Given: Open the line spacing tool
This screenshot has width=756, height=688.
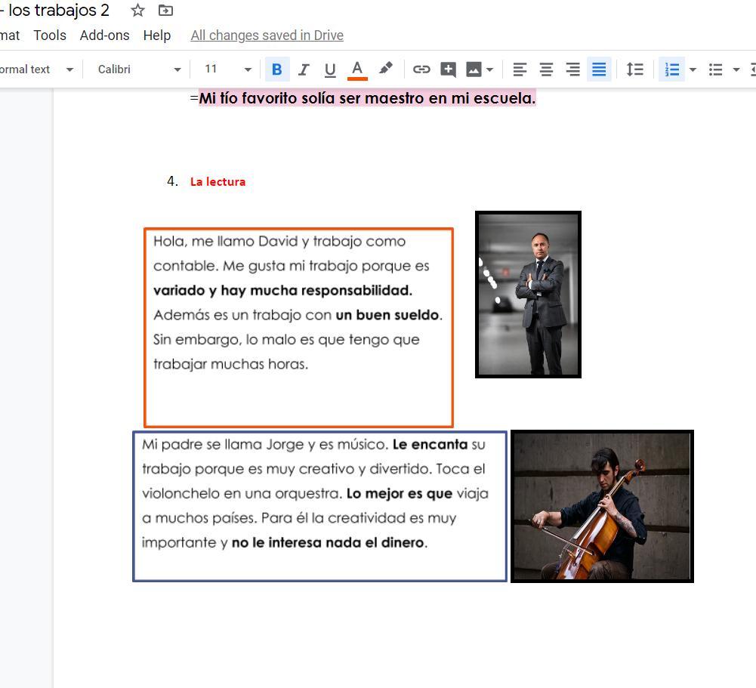Looking at the screenshot, I should 634,69.
